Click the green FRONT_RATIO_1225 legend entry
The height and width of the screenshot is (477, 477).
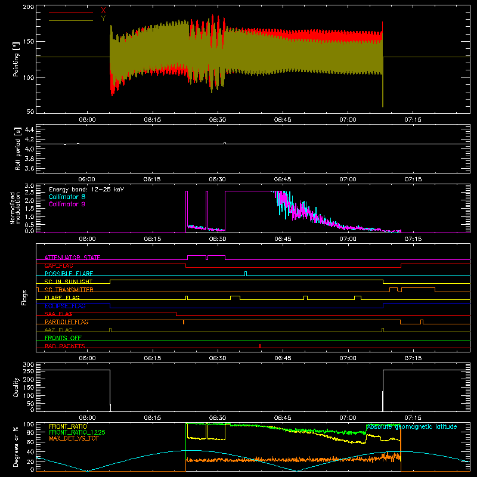coord(78,432)
